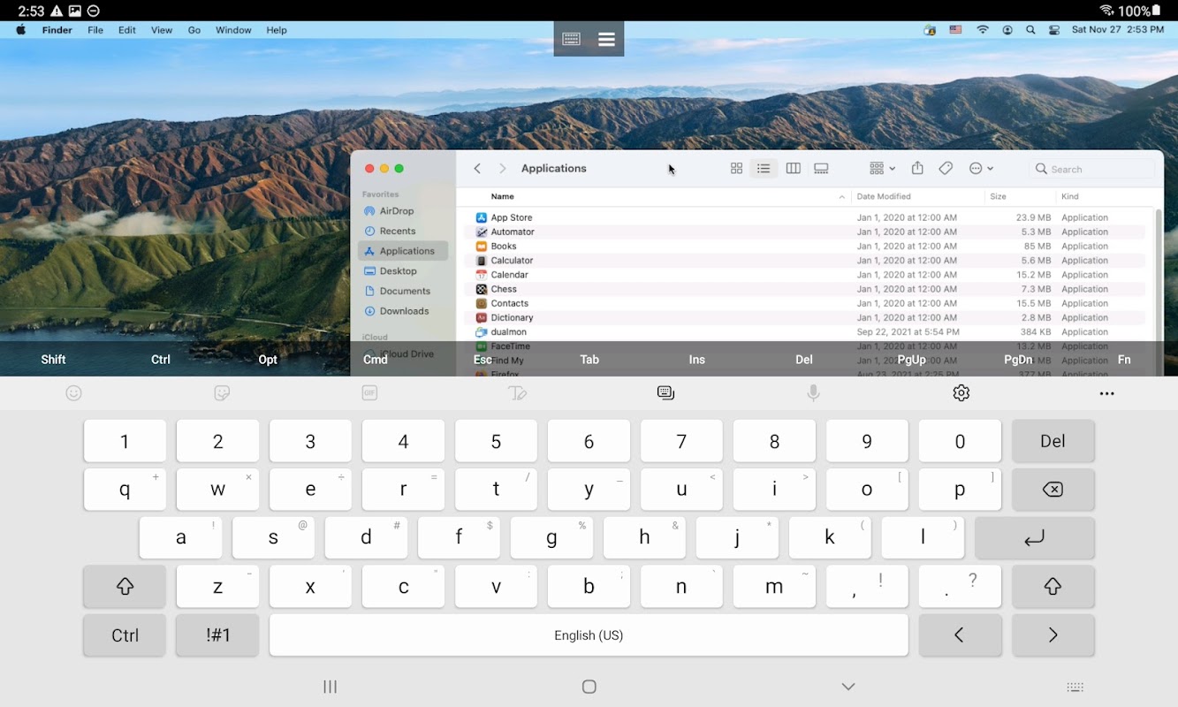Open the emoji picker on keyboard
This screenshot has height=707, width=1178.
click(x=74, y=393)
